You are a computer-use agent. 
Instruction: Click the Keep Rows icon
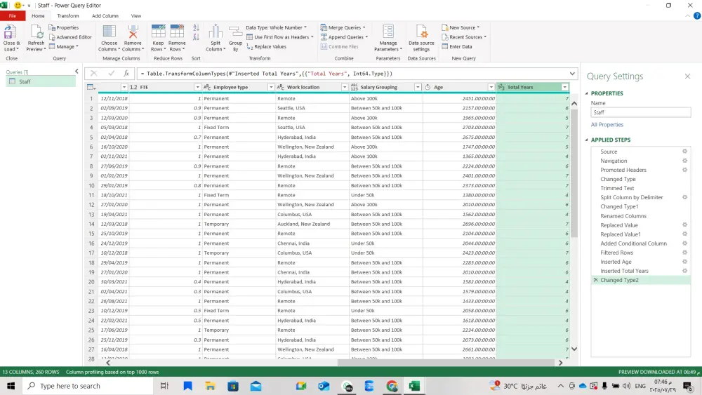pyautogui.click(x=158, y=32)
